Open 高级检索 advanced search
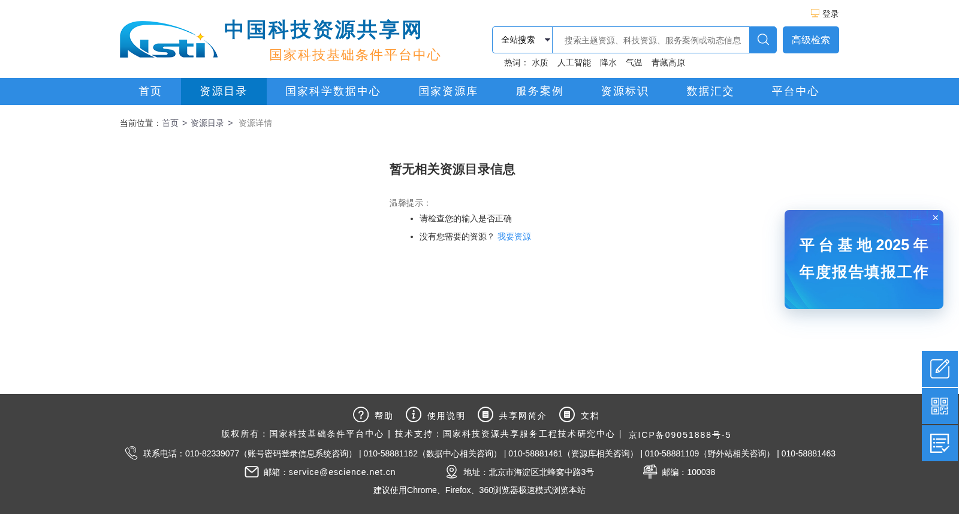The height and width of the screenshot is (514, 959). point(811,40)
